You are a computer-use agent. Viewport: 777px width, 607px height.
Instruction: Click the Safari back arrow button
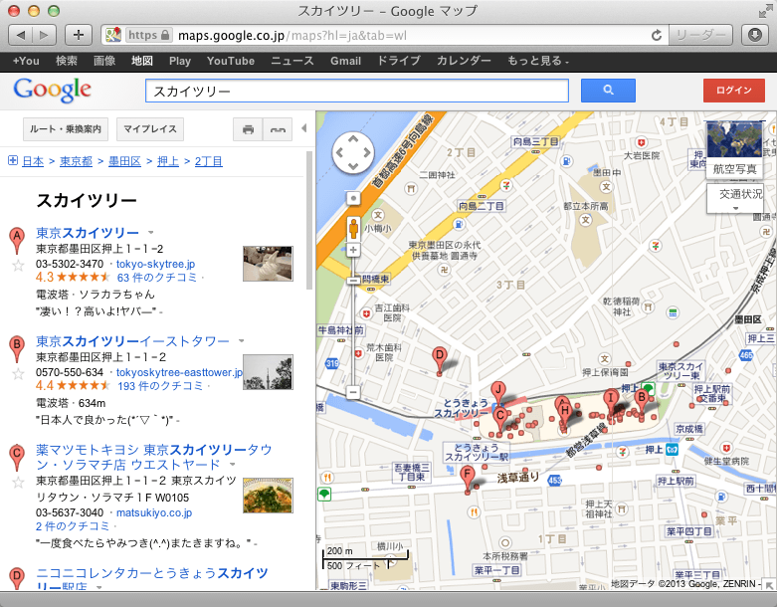click(20, 35)
